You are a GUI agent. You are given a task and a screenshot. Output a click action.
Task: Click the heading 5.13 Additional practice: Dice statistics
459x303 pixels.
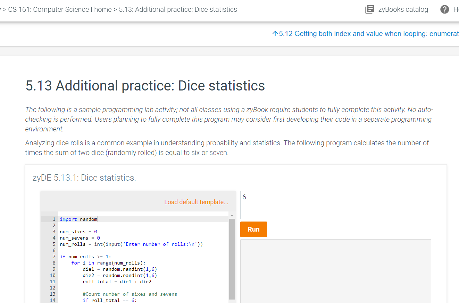click(x=145, y=86)
